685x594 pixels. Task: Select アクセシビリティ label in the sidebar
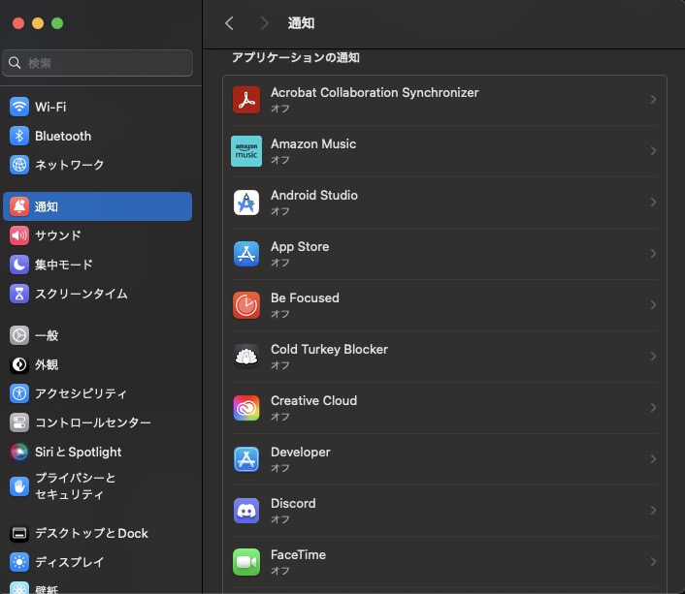coord(82,393)
